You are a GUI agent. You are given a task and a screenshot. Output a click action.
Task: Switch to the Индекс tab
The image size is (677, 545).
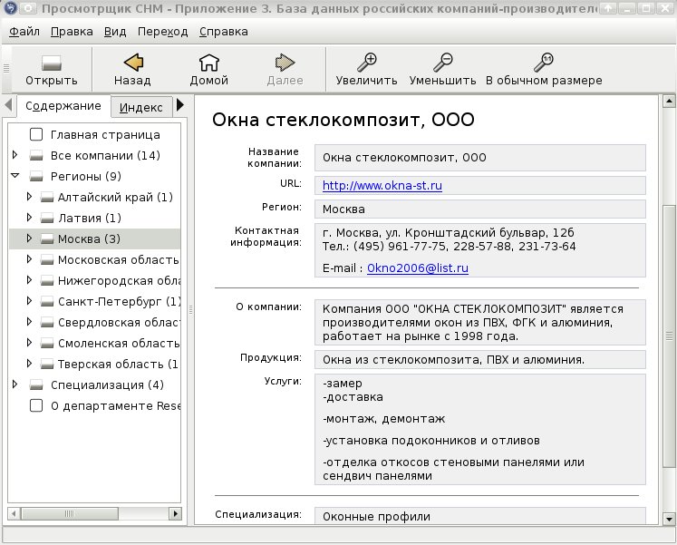click(140, 108)
